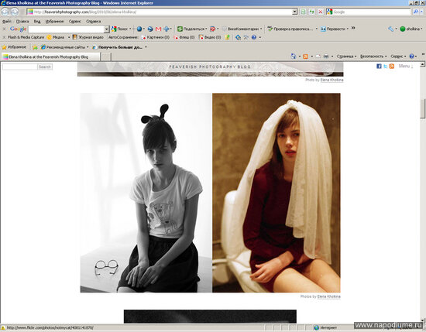Viewport: 426px width, 332px height.
Task: Click the blog search text field
Action: click(x=20, y=67)
